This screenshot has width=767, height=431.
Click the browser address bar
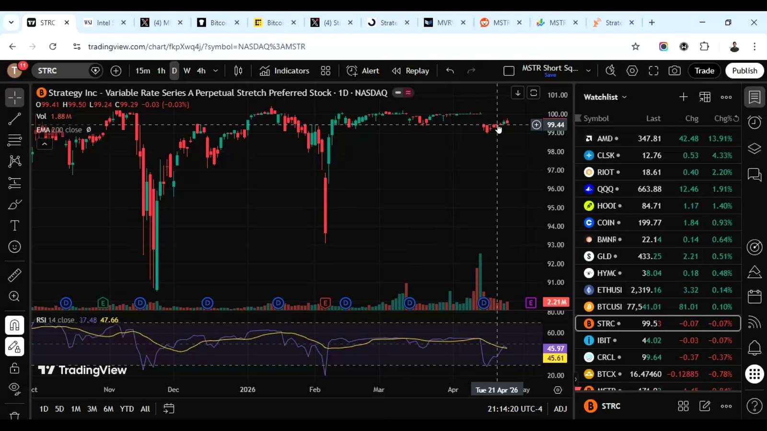pos(355,46)
